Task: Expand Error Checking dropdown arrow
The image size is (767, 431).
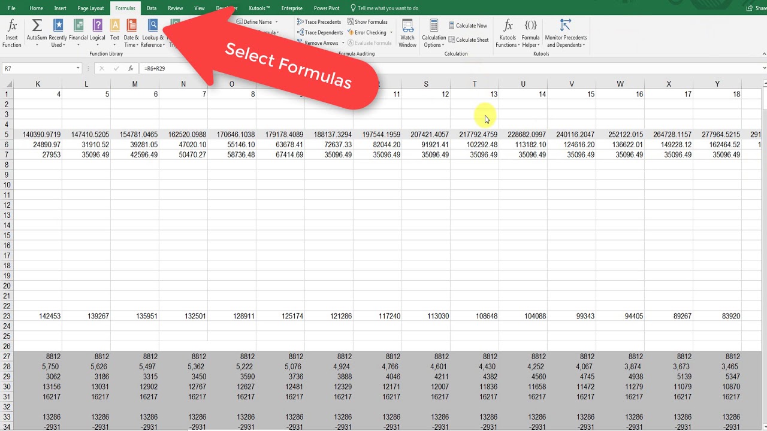Action: point(391,33)
